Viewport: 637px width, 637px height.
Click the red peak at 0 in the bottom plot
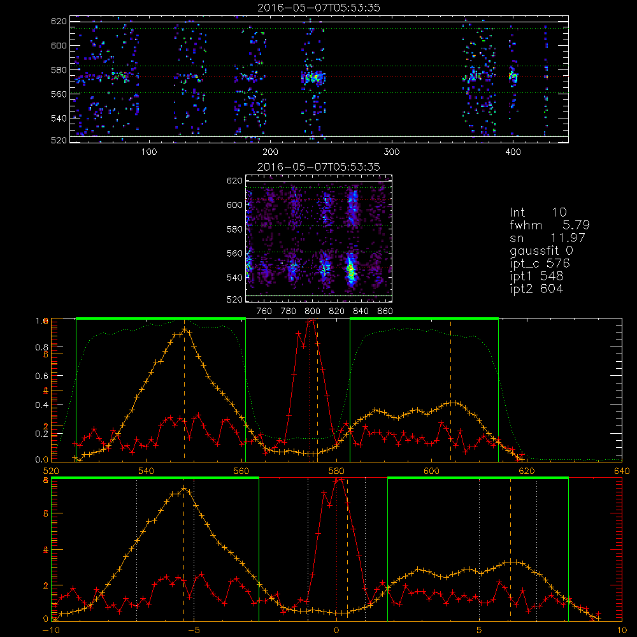(338, 480)
